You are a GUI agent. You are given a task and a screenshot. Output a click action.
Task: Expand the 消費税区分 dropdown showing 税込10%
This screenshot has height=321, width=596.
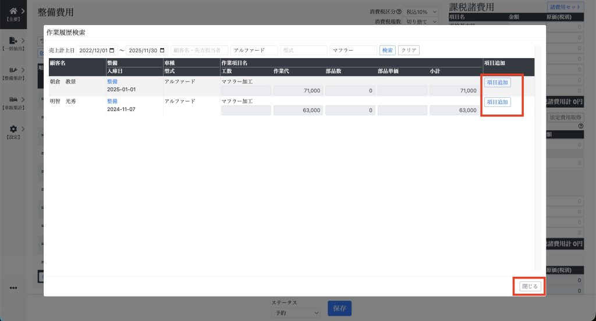421,12
